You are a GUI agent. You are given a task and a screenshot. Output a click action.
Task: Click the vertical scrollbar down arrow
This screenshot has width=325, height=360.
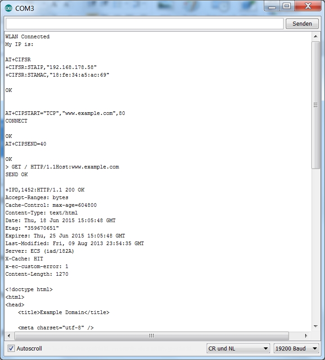pyautogui.click(x=316, y=326)
